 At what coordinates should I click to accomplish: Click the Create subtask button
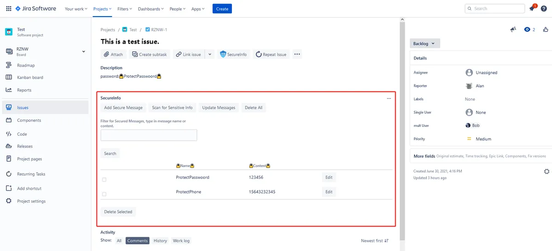[x=150, y=54]
